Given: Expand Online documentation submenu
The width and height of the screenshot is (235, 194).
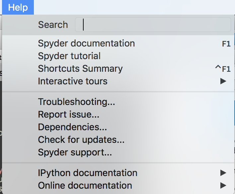Looking at the screenshot, I should [118, 185].
